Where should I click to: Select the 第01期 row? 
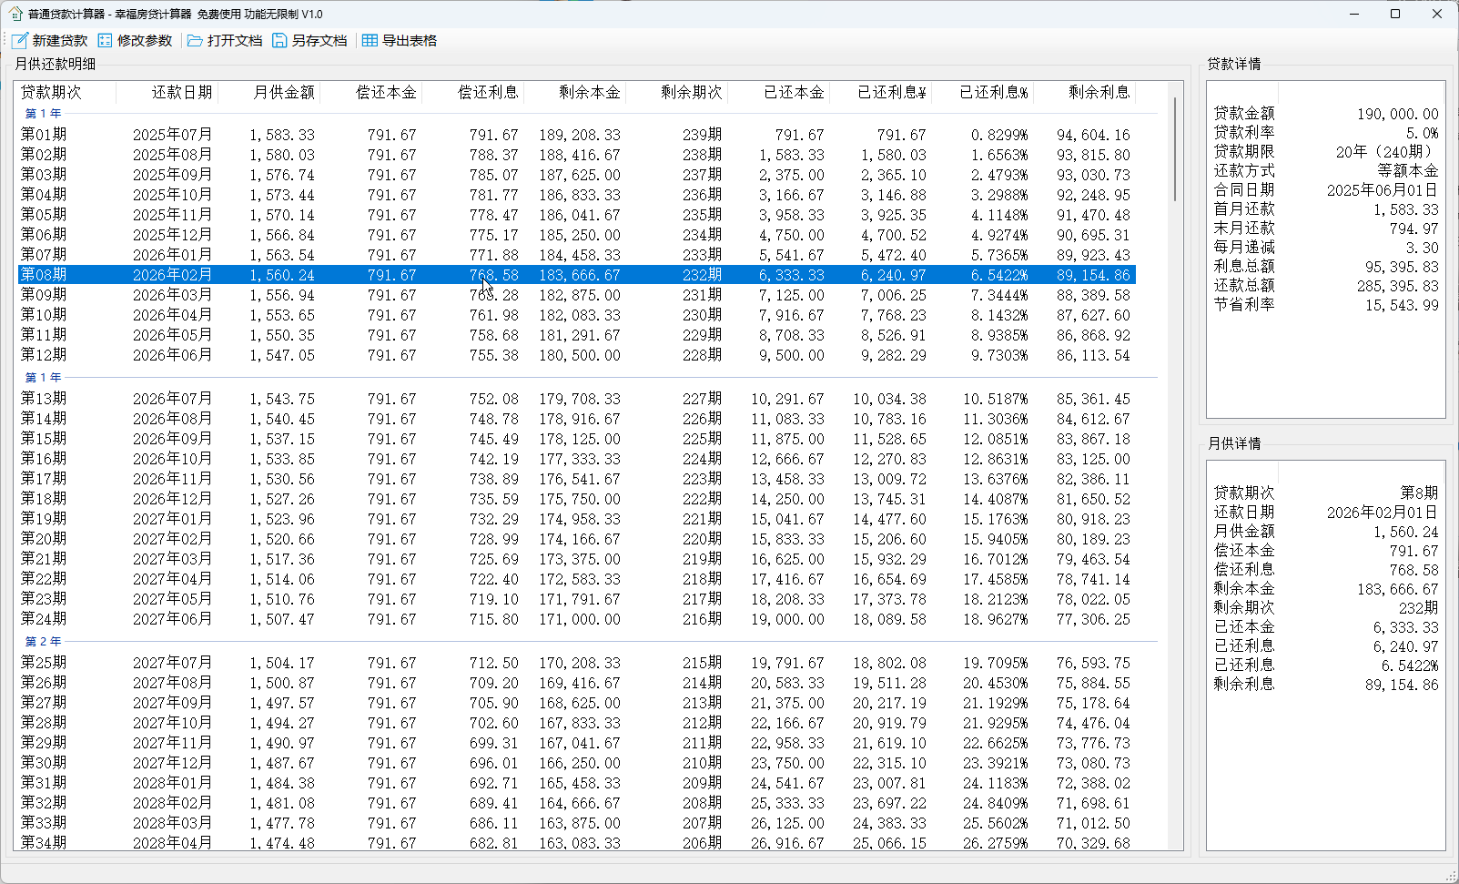tap(575, 134)
